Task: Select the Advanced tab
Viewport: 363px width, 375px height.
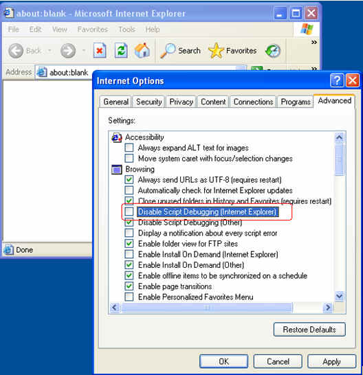Action: pos(335,101)
